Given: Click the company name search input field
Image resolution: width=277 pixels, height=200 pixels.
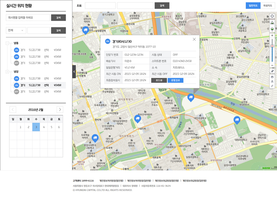Looking at the screenshot, I should point(28,18).
